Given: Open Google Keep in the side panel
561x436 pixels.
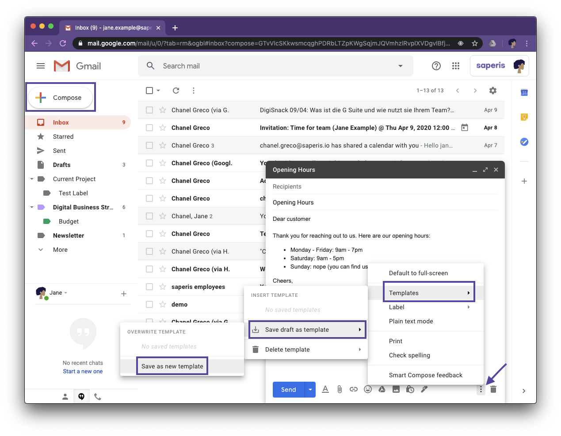Looking at the screenshot, I should point(524,117).
